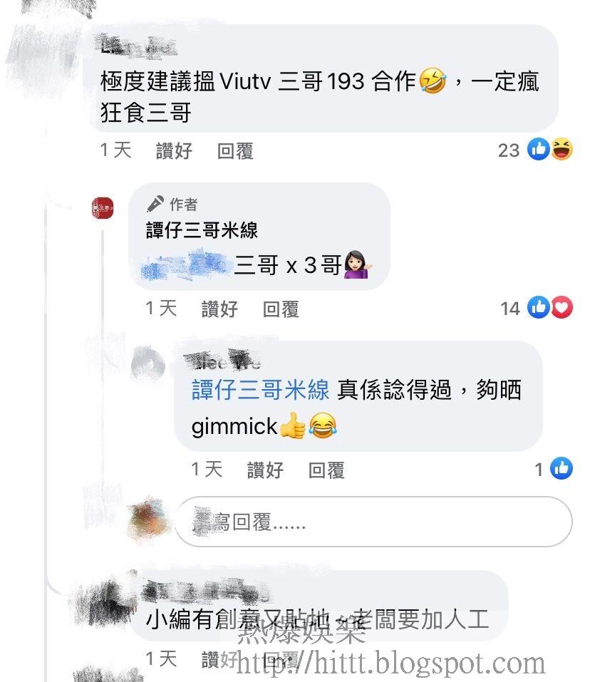This screenshot has width=590, height=682.
Task: Open the reaction count 23 list
Action: (509, 150)
